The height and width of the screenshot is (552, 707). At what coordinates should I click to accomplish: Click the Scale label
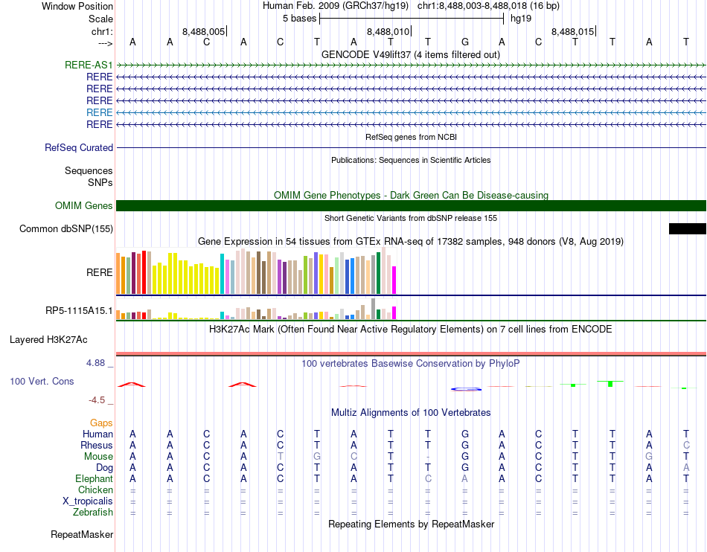tap(100, 19)
